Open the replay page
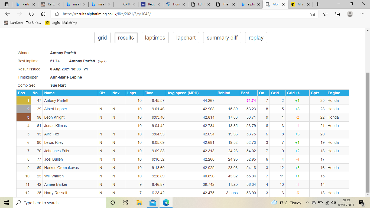 click(256, 38)
